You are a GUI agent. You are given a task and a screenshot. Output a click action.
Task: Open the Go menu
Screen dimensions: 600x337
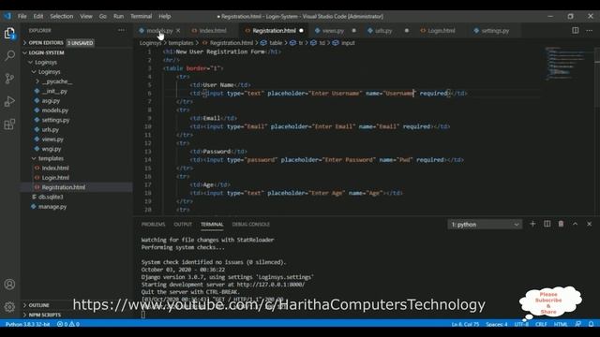click(x=102, y=16)
